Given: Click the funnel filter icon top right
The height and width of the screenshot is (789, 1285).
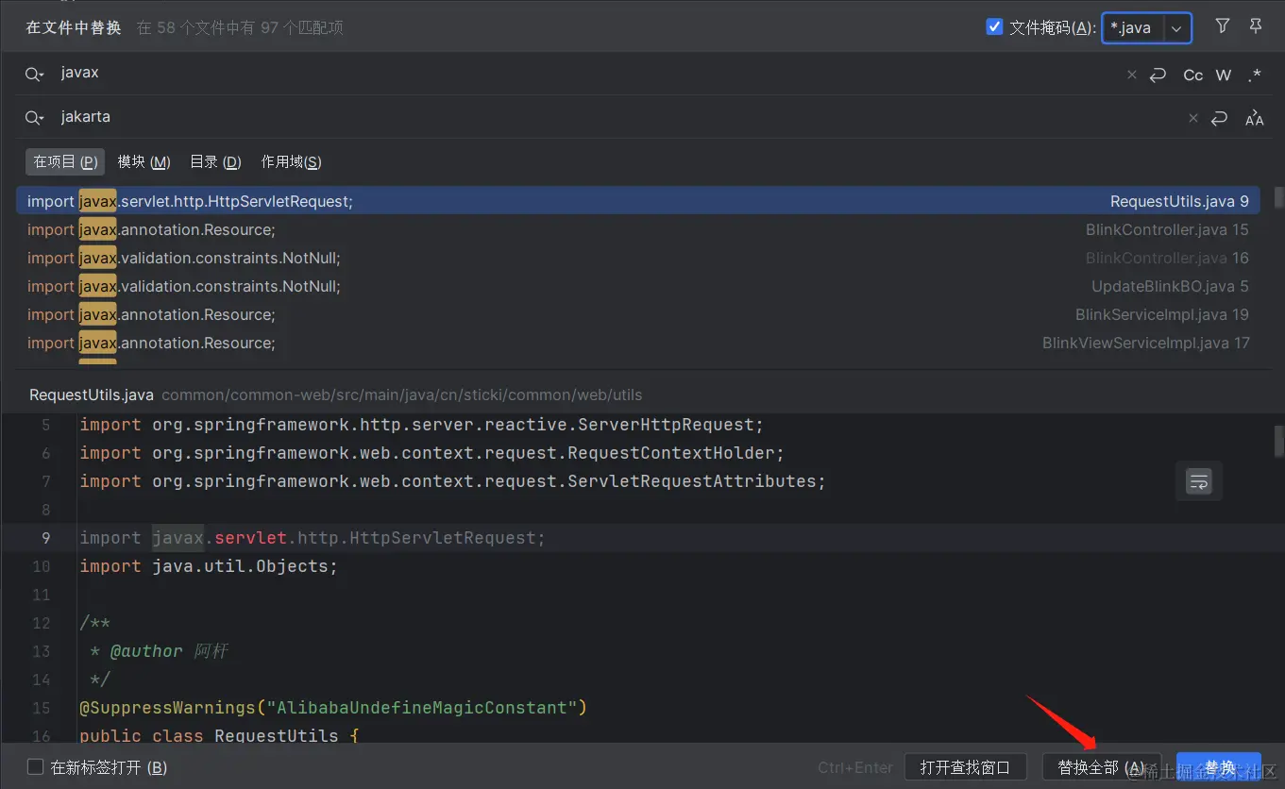Looking at the screenshot, I should point(1223,26).
